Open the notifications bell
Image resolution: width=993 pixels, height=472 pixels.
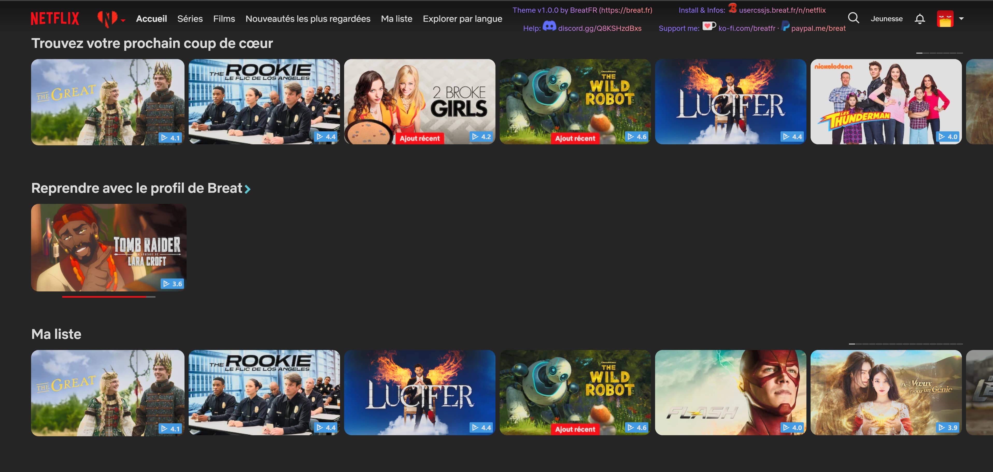(x=920, y=18)
